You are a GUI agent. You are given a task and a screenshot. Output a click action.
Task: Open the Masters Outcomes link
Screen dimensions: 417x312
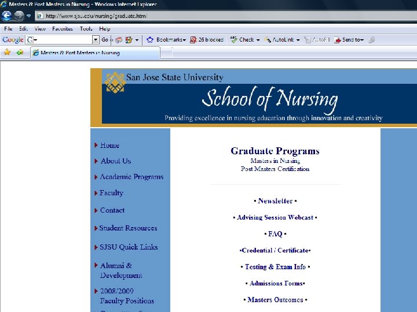click(275, 300)
